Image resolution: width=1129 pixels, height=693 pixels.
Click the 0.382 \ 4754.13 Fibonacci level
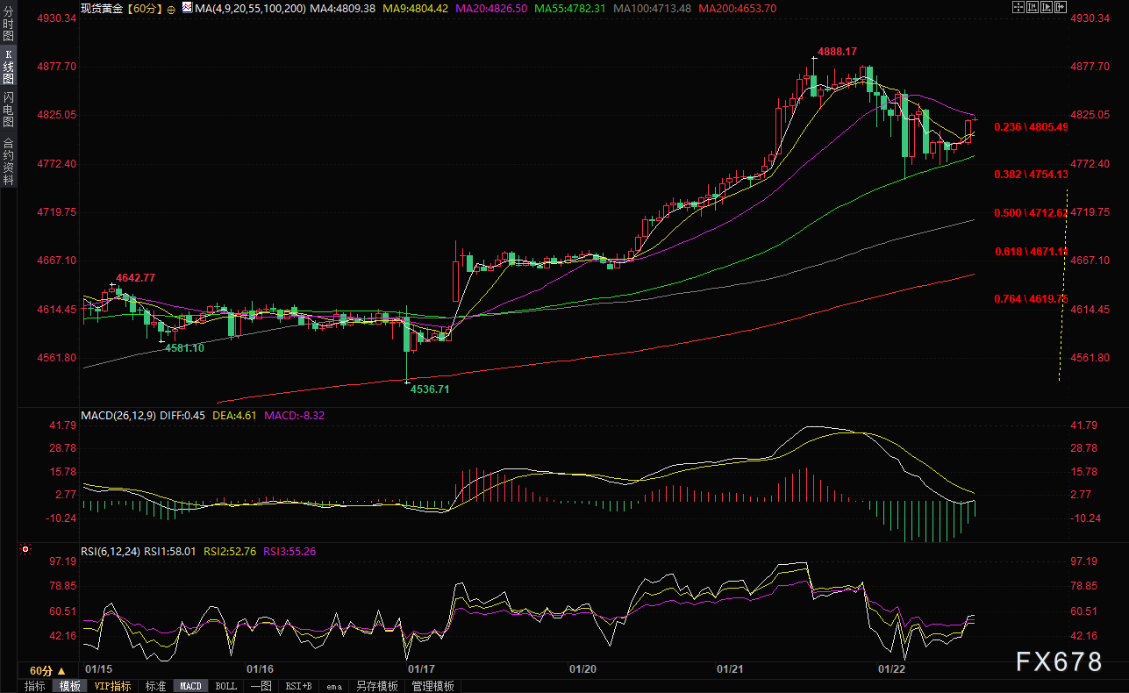1031,175
